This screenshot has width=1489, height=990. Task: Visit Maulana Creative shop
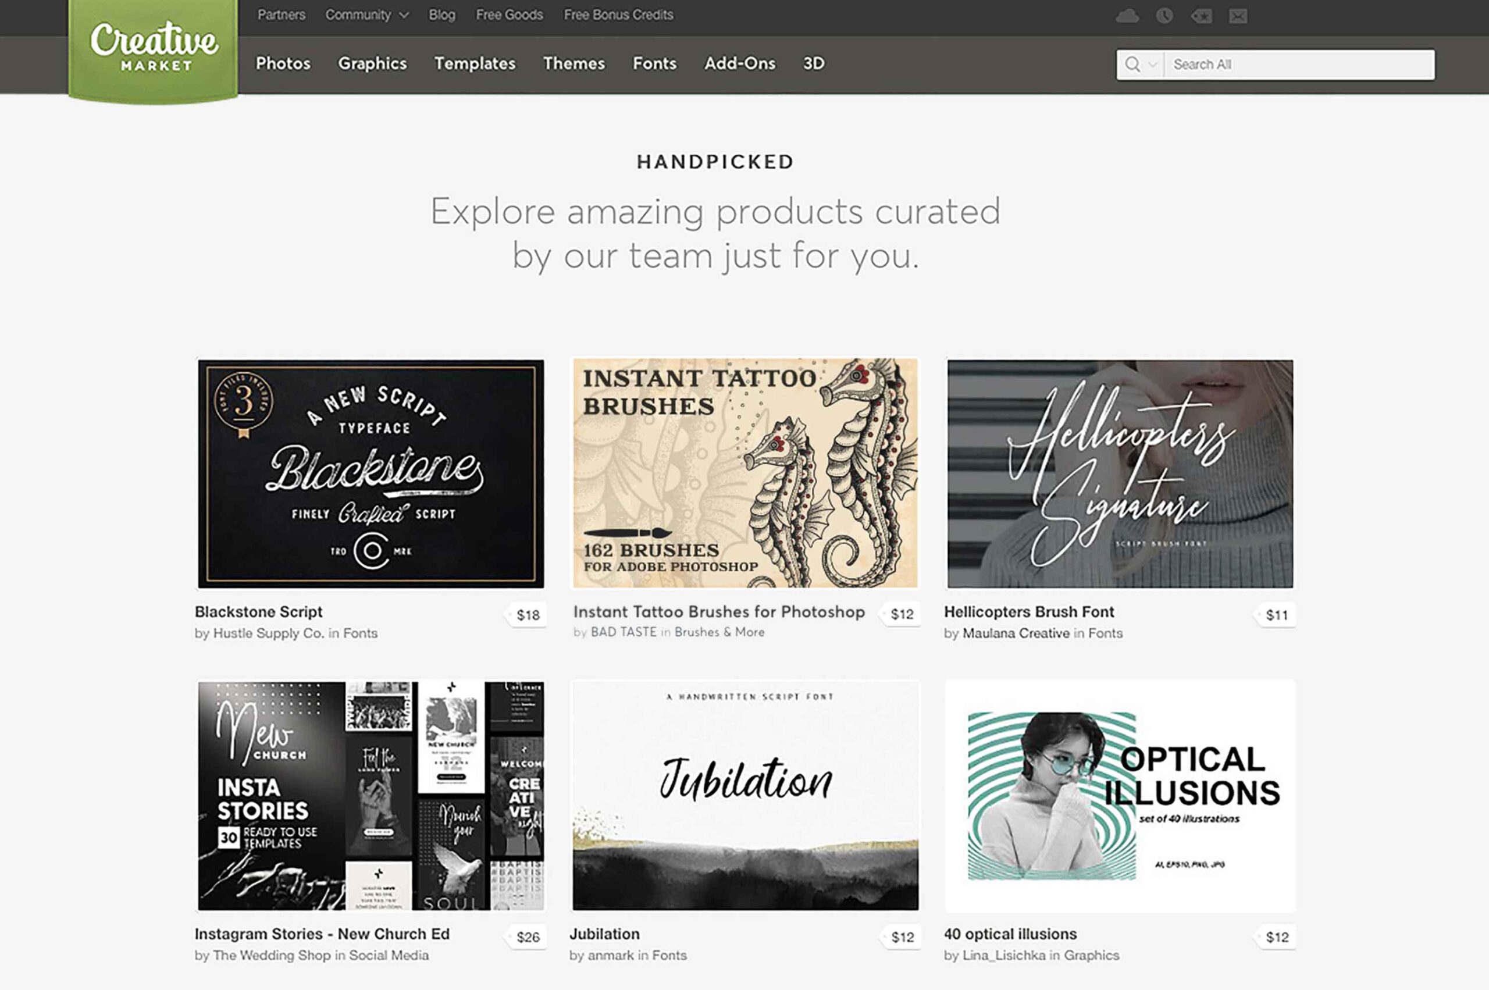coord(1016,633)
